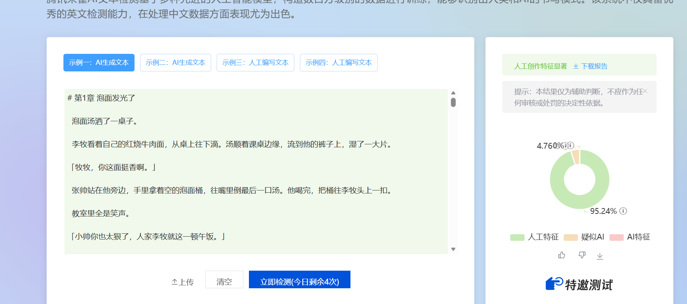Click the 下载报告 link
The image size is (687, 304).
(590, 66)
